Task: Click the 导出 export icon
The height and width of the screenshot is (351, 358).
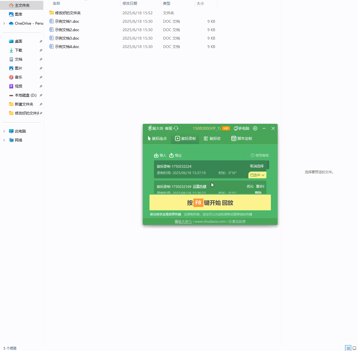Action: (171, 155)
